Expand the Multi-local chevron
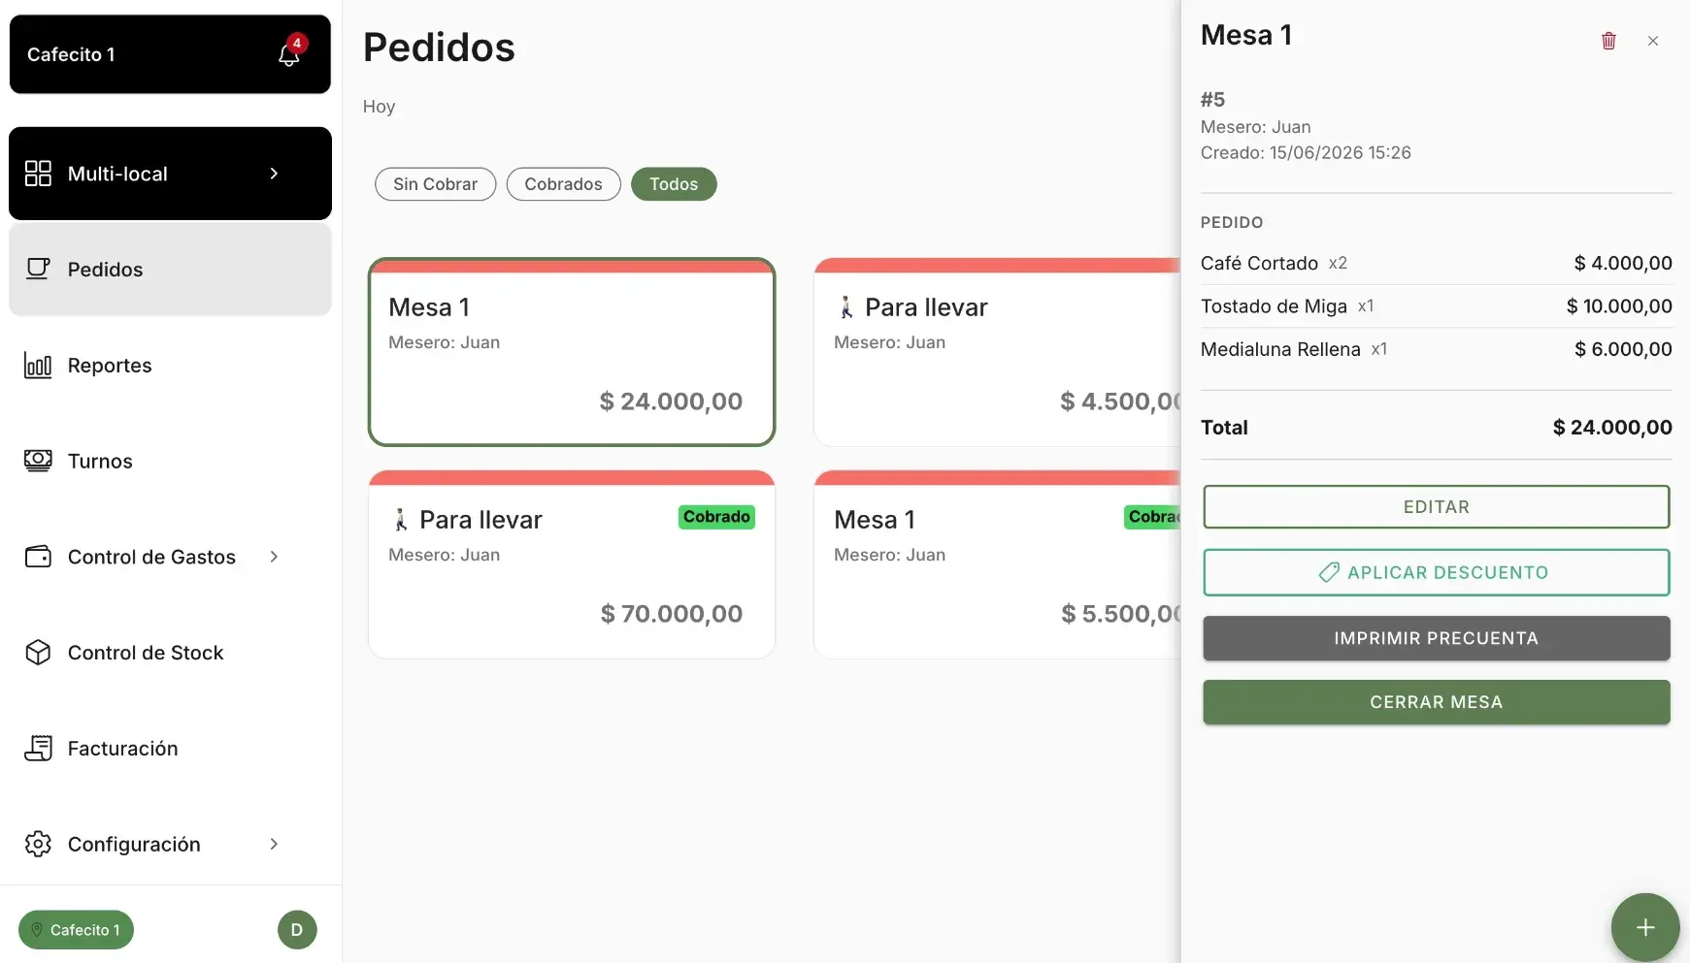The height and width of the screenshot is (963, 1690). point(274,174)
